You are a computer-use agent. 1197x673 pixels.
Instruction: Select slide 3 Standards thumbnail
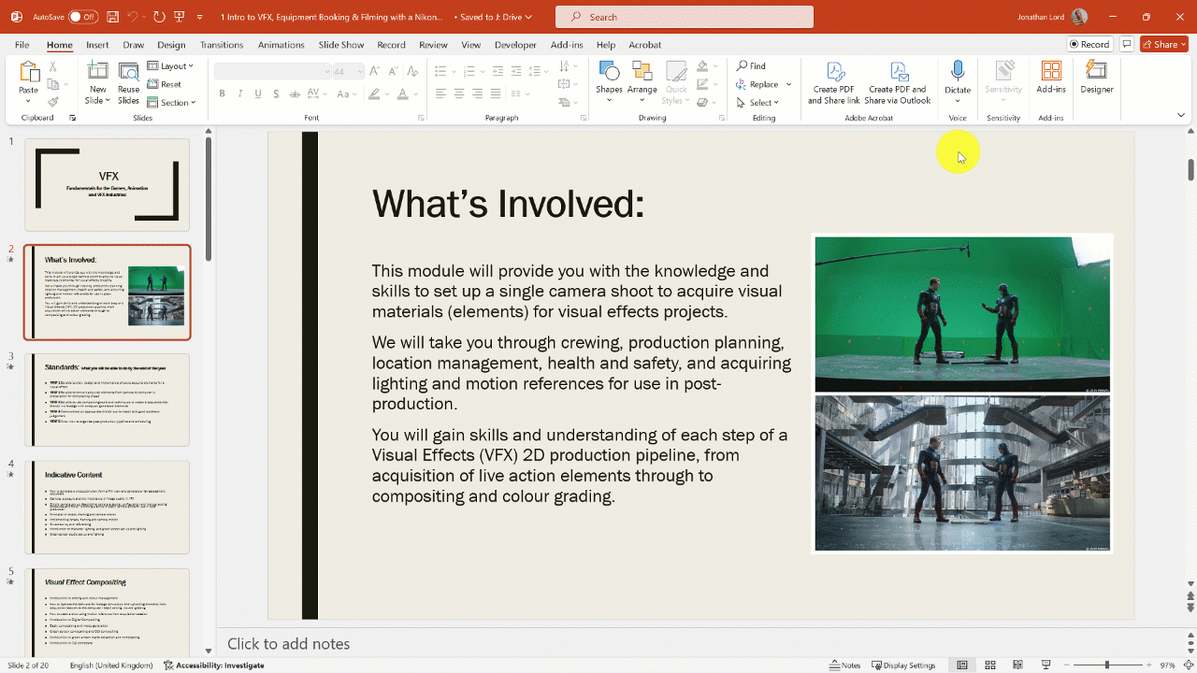pos(108,400)
